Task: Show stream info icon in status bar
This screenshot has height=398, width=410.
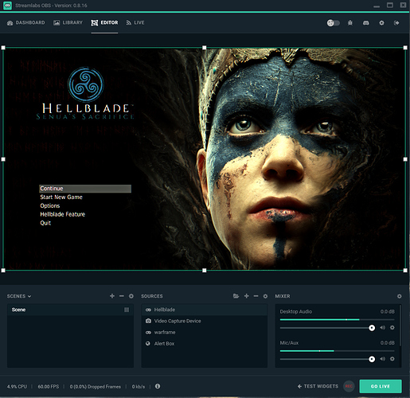Action: (158, 386)
